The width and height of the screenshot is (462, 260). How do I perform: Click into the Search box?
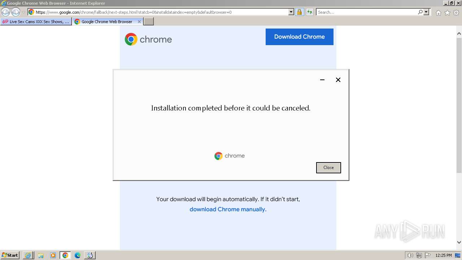click(366, 12)
